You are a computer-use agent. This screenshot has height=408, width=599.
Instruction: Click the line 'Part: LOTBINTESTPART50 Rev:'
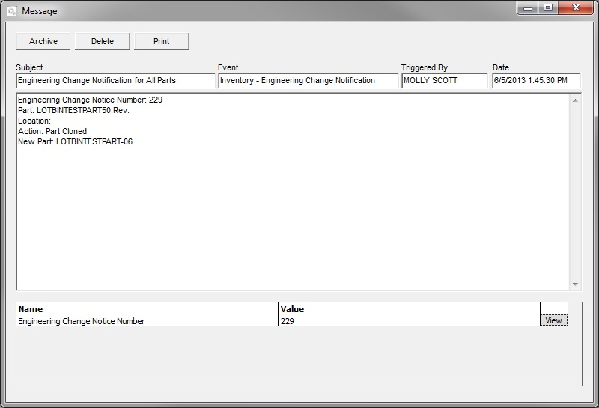point(73,110)
